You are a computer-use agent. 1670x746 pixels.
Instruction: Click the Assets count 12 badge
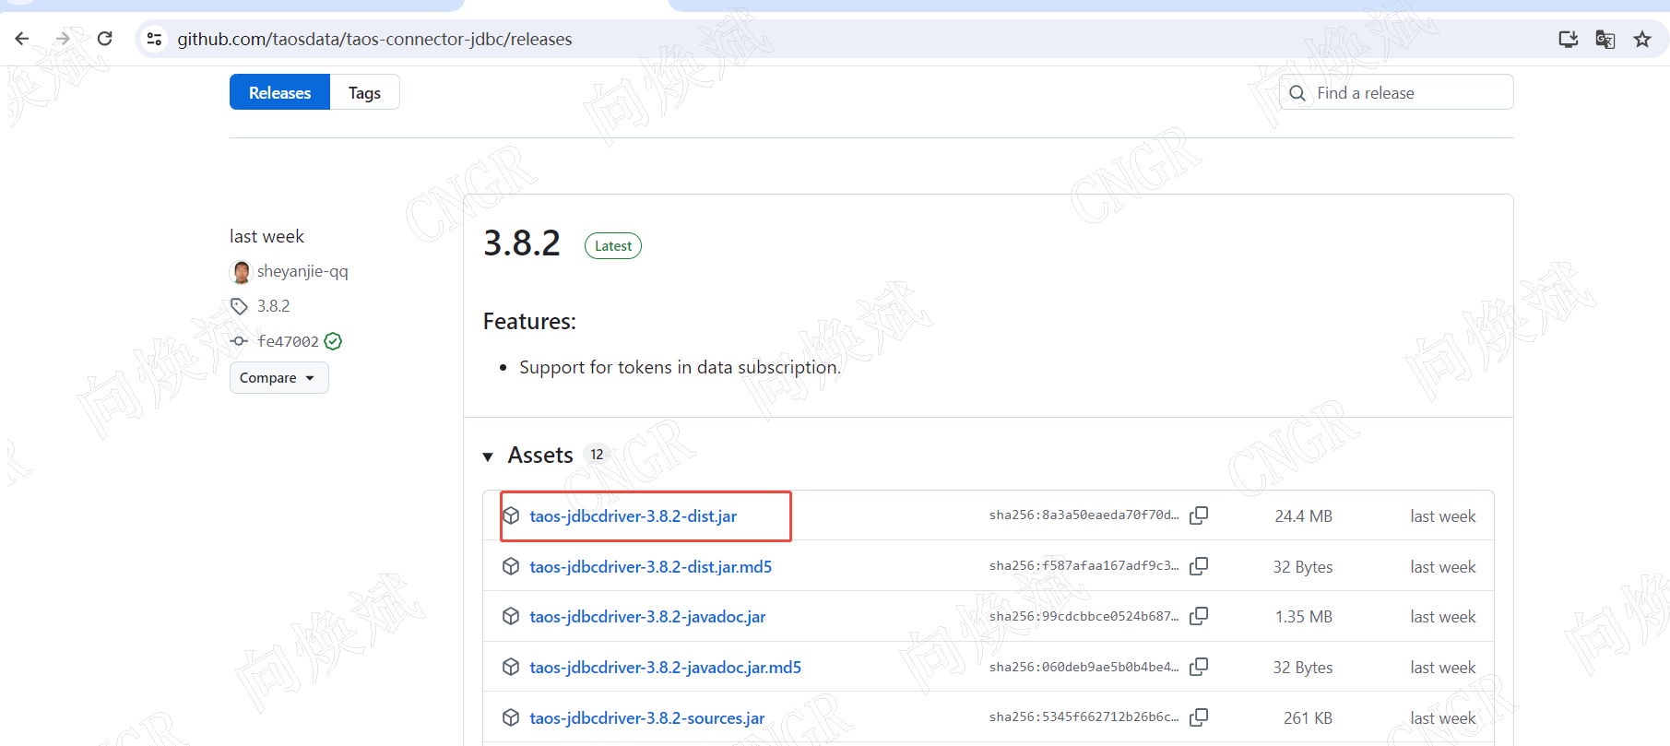(597, 455)
